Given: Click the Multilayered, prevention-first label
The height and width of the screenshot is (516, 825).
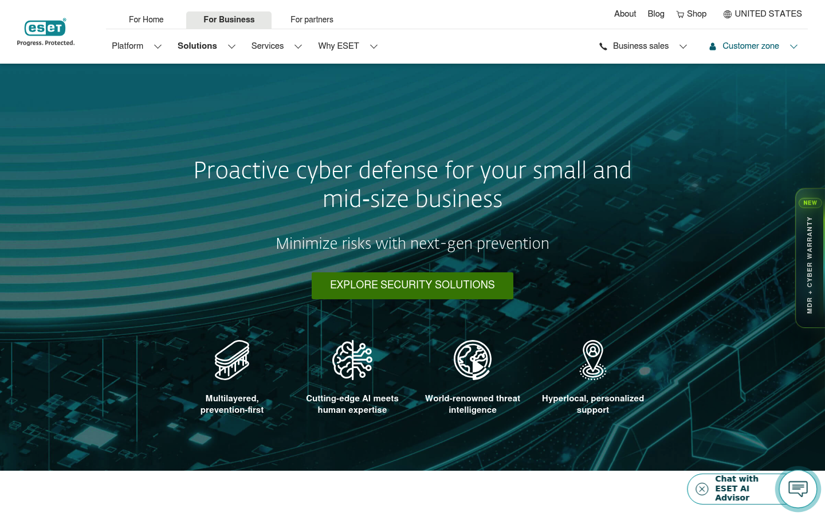Looking at the screenshot, I should tap(232, 404).
